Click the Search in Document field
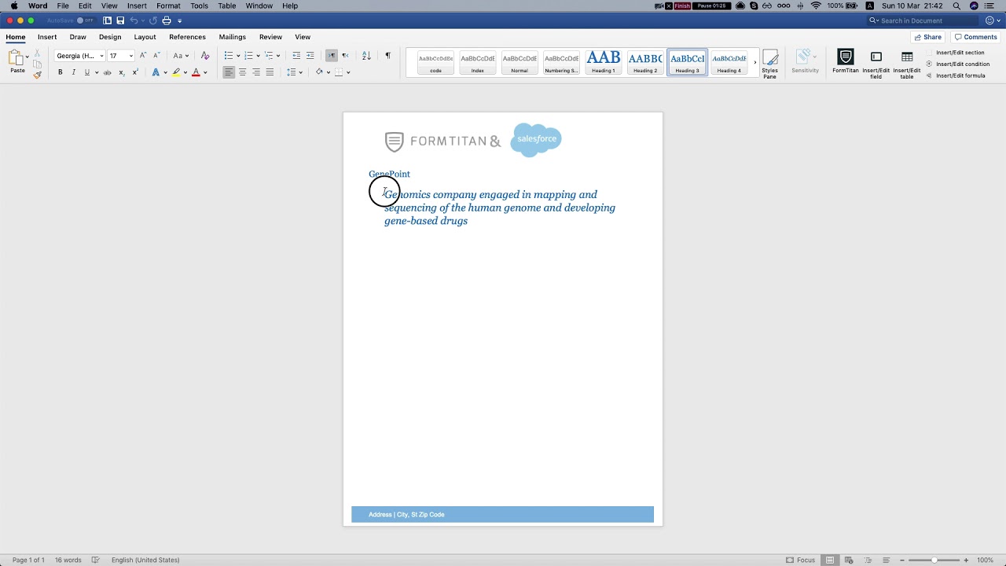Viewport: 1006px width, 566px height. click(922, 20)
